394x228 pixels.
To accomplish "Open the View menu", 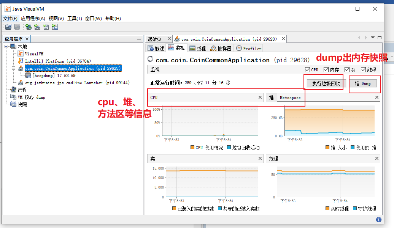I will [56, 19].
